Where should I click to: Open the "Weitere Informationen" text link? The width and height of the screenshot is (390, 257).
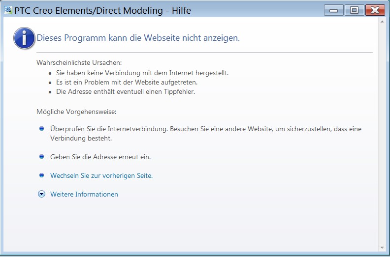84,194
